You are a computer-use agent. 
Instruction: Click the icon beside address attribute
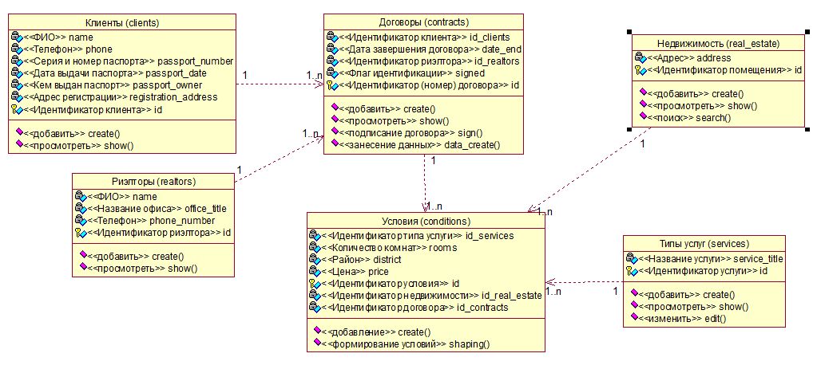pos(641,57)
